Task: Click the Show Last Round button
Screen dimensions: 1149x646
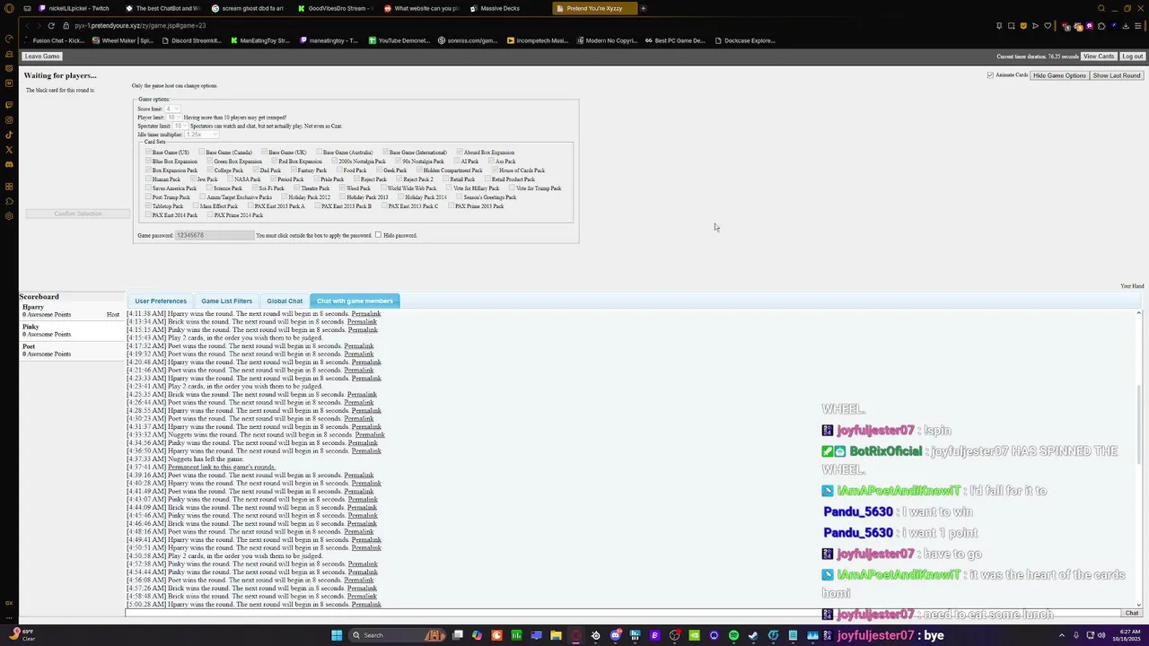Action: pyautogui.click(x=1117, y=75)
